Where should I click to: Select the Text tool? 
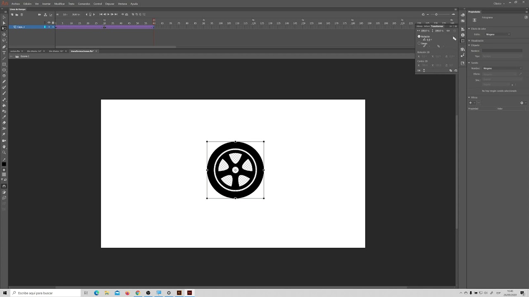[4, 53]
